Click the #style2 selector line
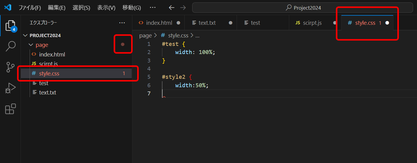417x163 pixels. (177, 77)
